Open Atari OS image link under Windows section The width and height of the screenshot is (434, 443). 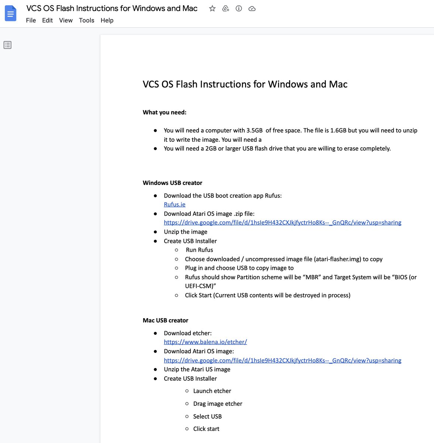click(283, 223)
